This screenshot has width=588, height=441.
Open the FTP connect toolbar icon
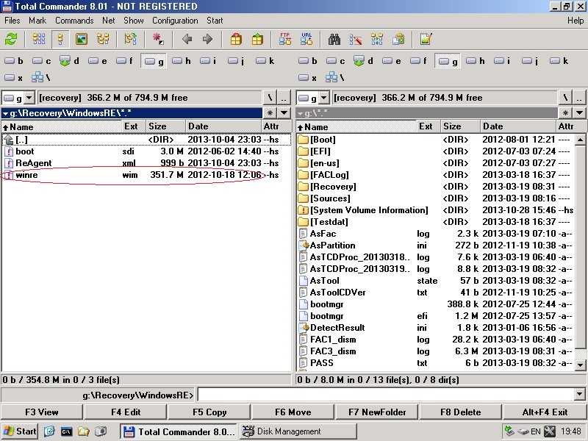coord(285,40)
